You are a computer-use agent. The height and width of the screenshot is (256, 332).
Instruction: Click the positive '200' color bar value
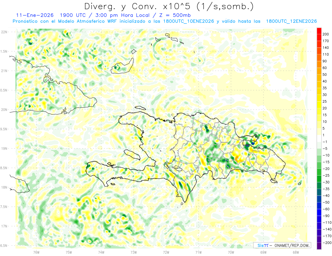pyautogui.click(x=326, y=34)
